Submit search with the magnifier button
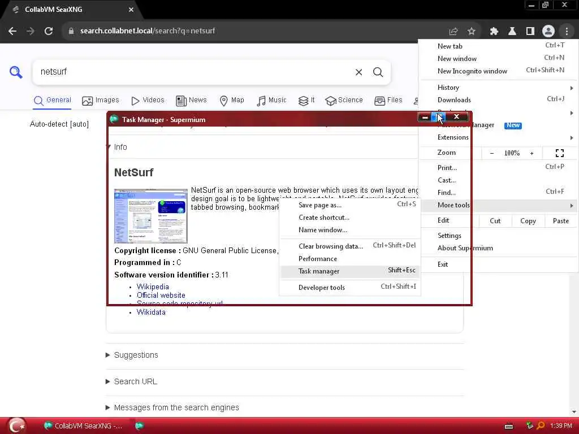This screenshot has width=579, height=434. click(378, 72)
